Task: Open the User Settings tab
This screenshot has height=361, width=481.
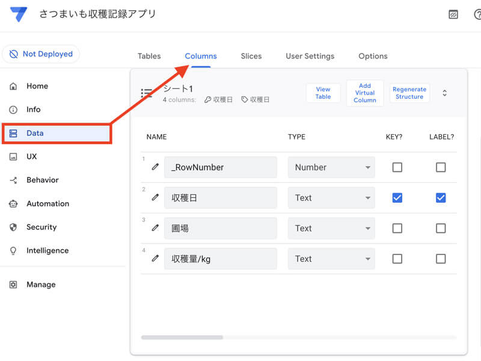Action: [310, 56]
